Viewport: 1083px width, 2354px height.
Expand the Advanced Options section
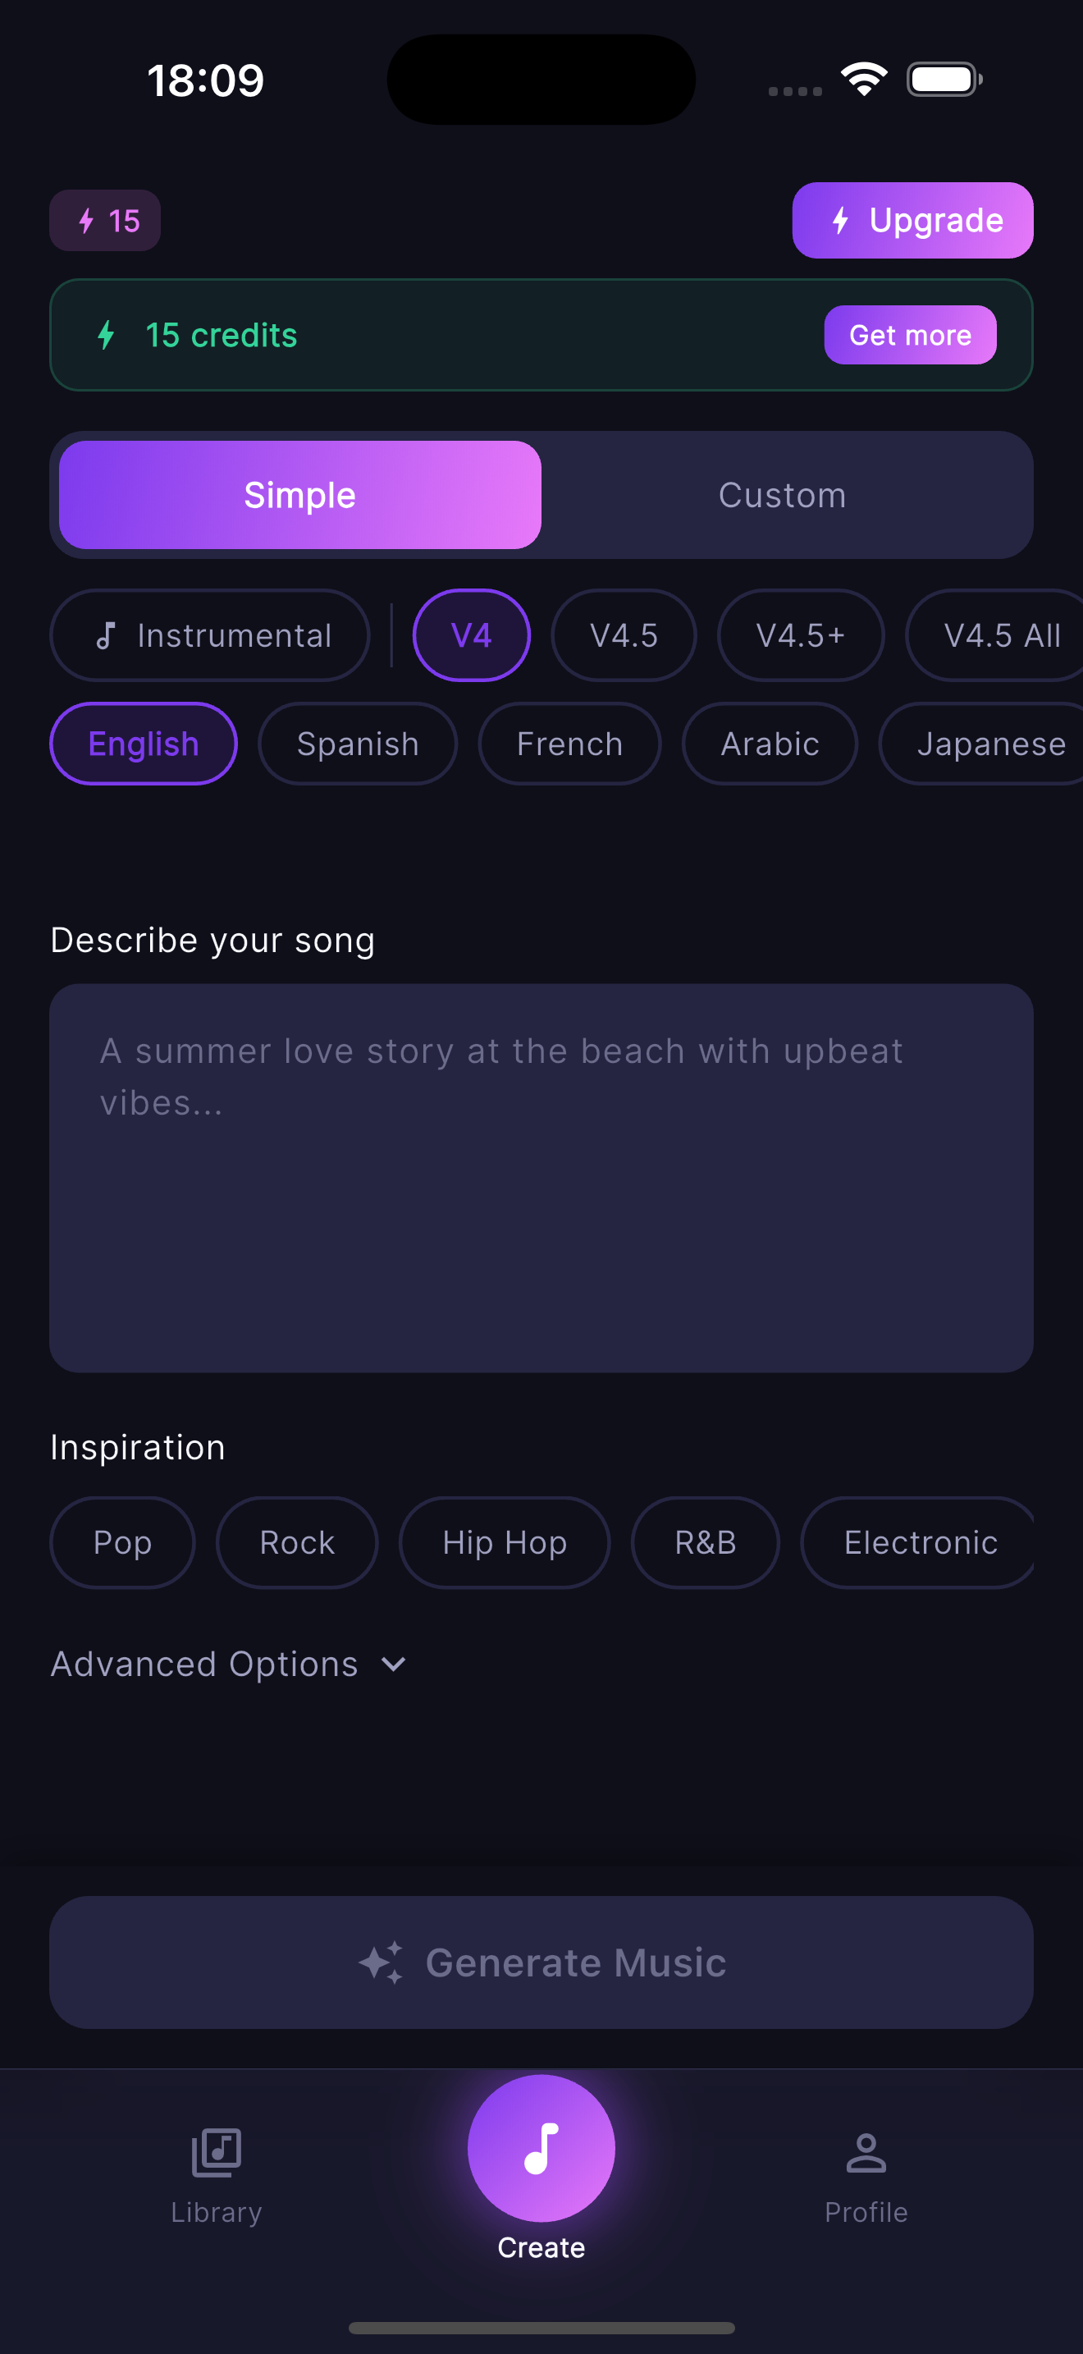click(x=228, y=1663)
